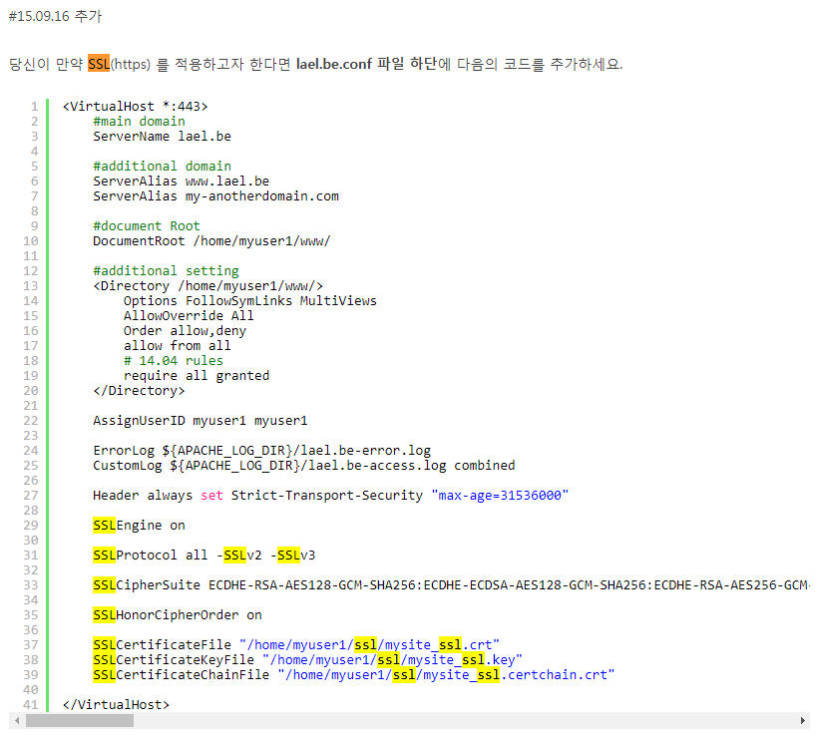
Task: Click the blue "max-age=31536000" string
Action: pyautogui.click(x=500, y=495)
